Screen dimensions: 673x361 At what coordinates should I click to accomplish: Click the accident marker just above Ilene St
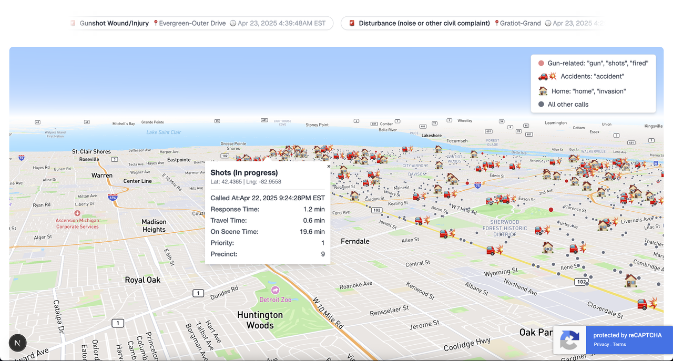579,249
